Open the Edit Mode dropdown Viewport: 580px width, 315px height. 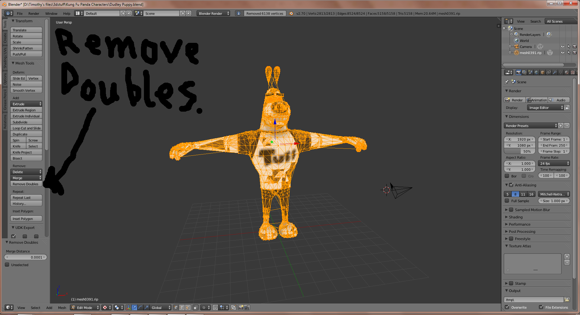click(x=85, y=307)
